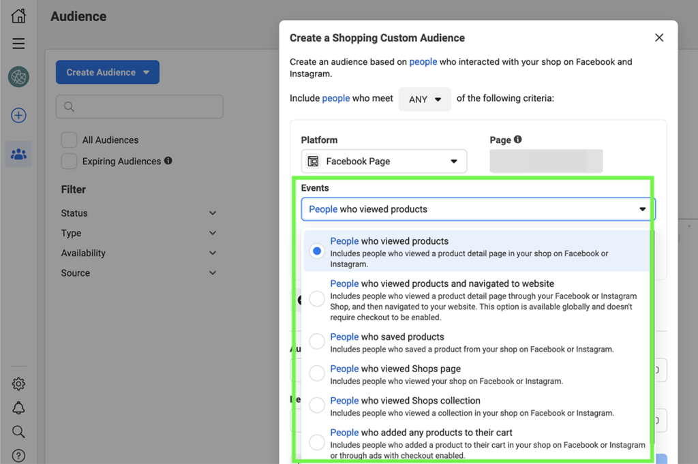Screen dimensions: 698x464
Task: Open the ANY criteria dropdown
Action: 425,99
